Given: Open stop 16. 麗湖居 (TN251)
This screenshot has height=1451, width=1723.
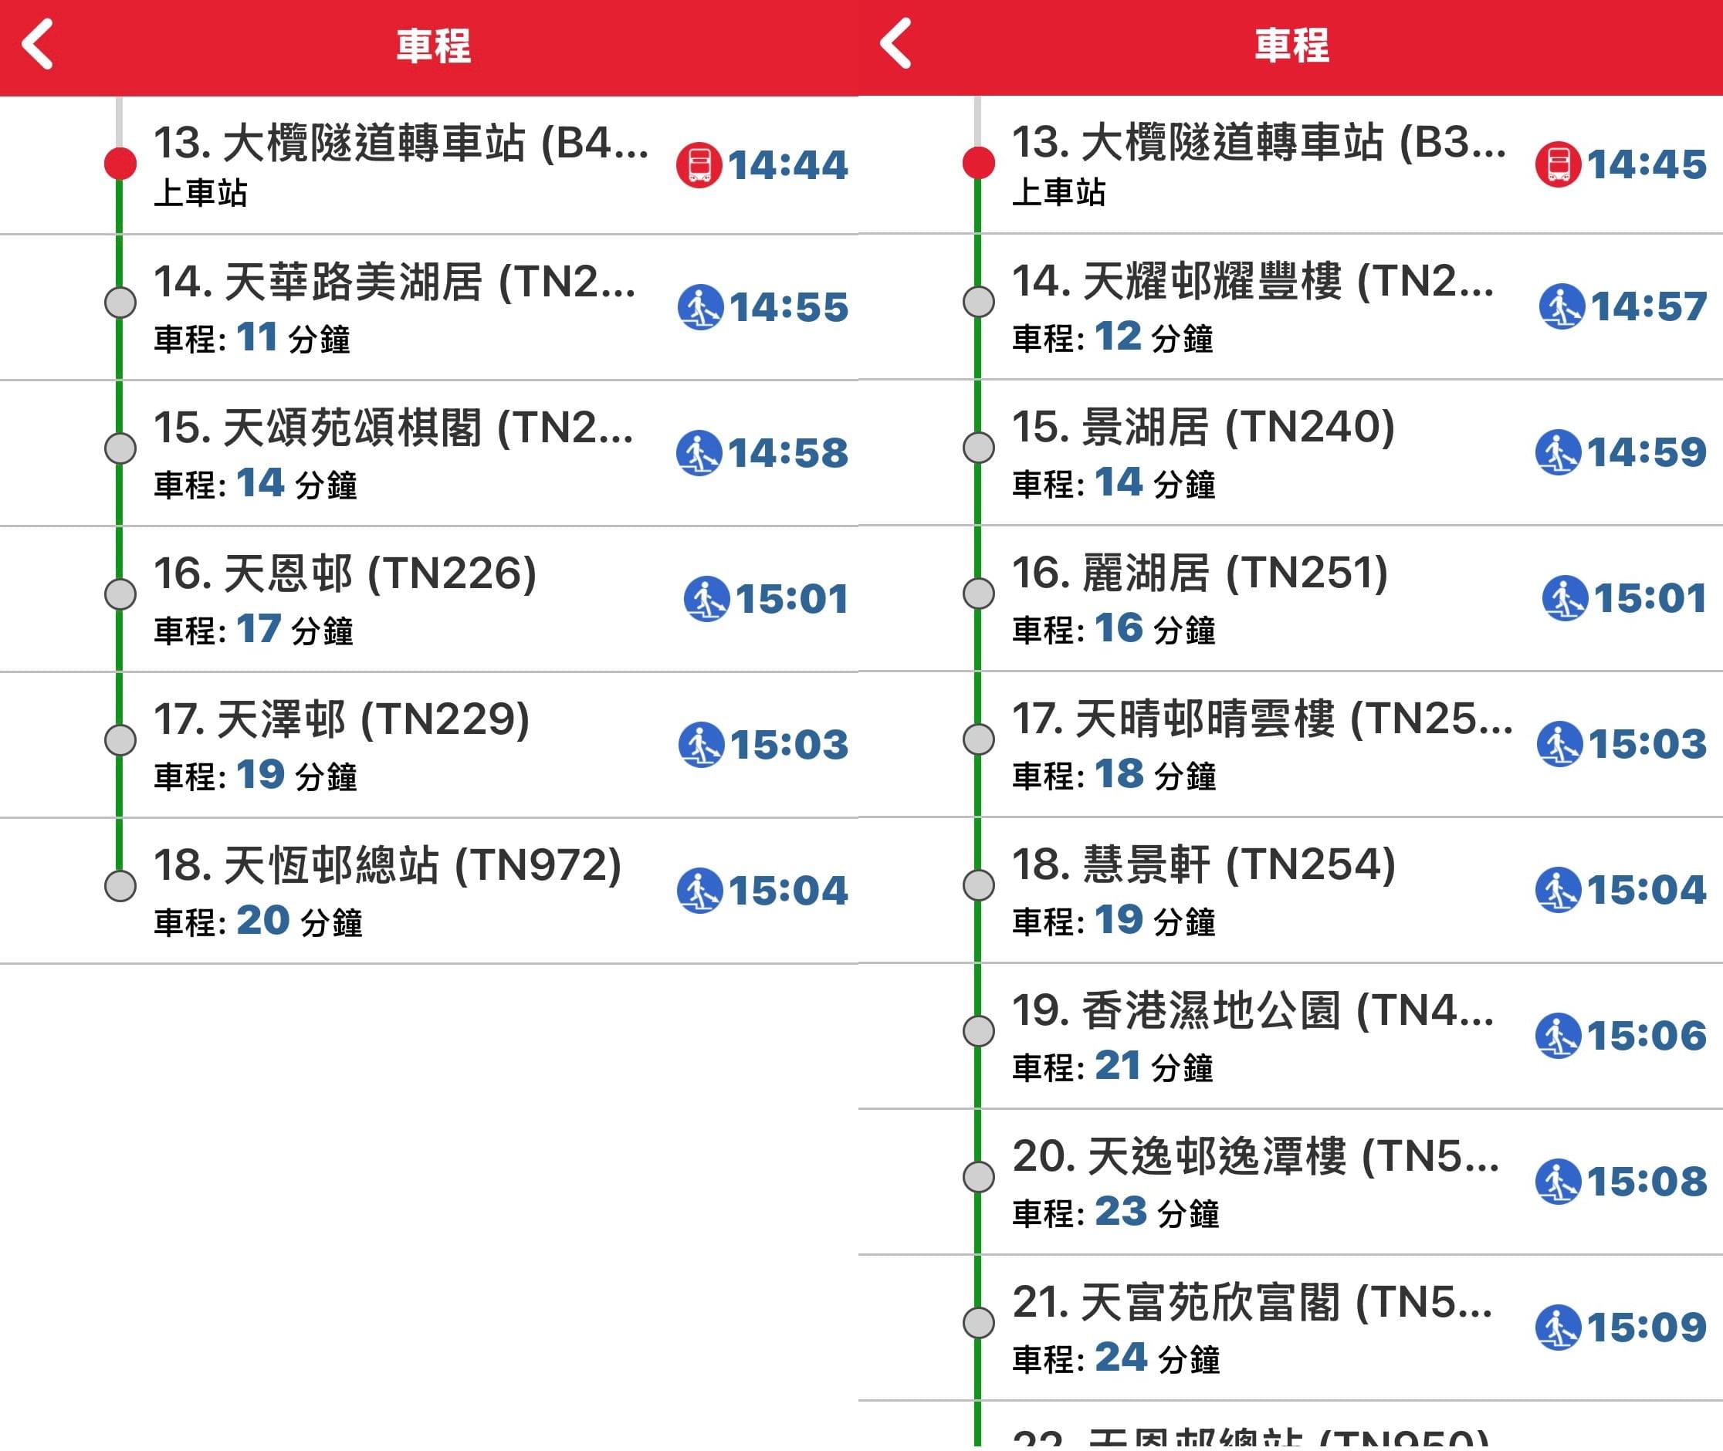Looking at the screenshot, I should [1200, 573].
